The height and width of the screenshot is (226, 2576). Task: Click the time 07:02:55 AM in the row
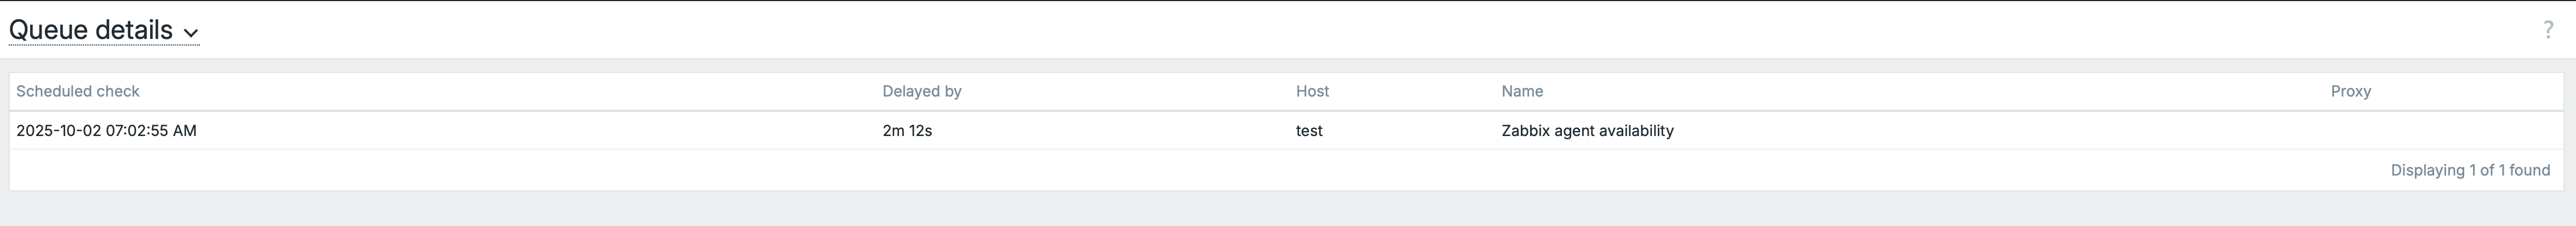point(151,131)
